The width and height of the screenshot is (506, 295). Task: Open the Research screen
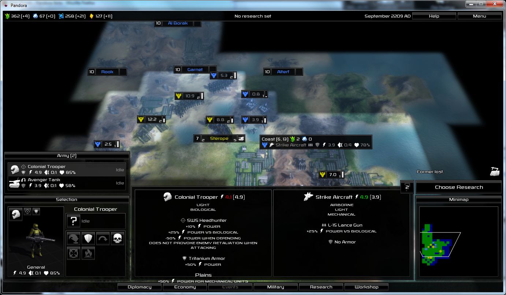coord(321,287)
